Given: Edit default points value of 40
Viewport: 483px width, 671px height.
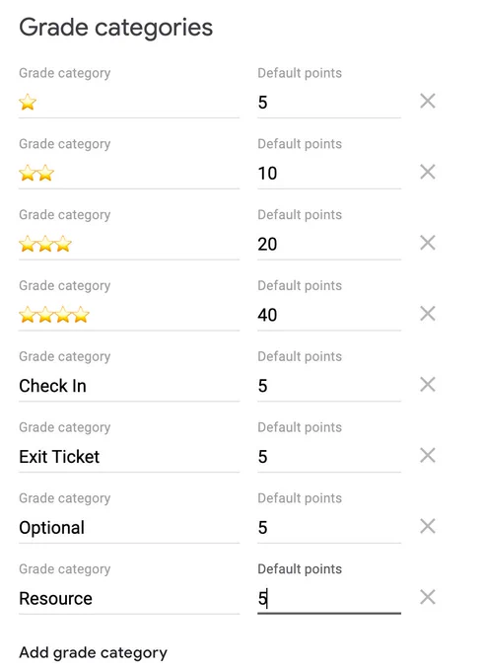Looking at the screenshot, I should [329, 315].
